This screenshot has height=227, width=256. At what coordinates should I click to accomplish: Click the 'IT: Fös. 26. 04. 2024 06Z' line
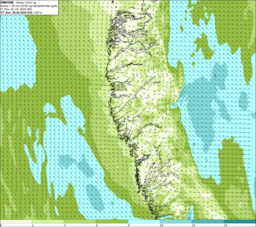pyautogui.click(x=16, y=9)
